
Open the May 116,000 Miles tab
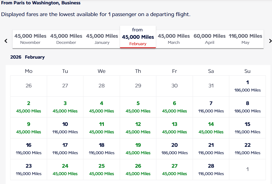pyautogui.click(x=245, y=39)
